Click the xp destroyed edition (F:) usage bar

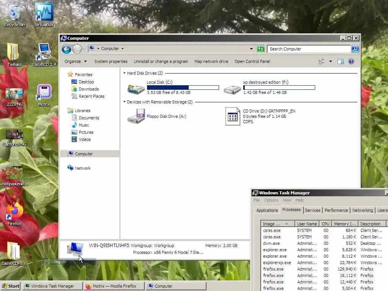tap(279, 88)
